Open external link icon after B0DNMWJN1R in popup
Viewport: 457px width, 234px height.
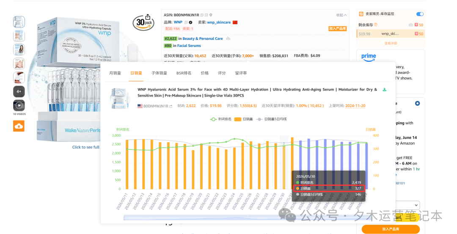171,106
